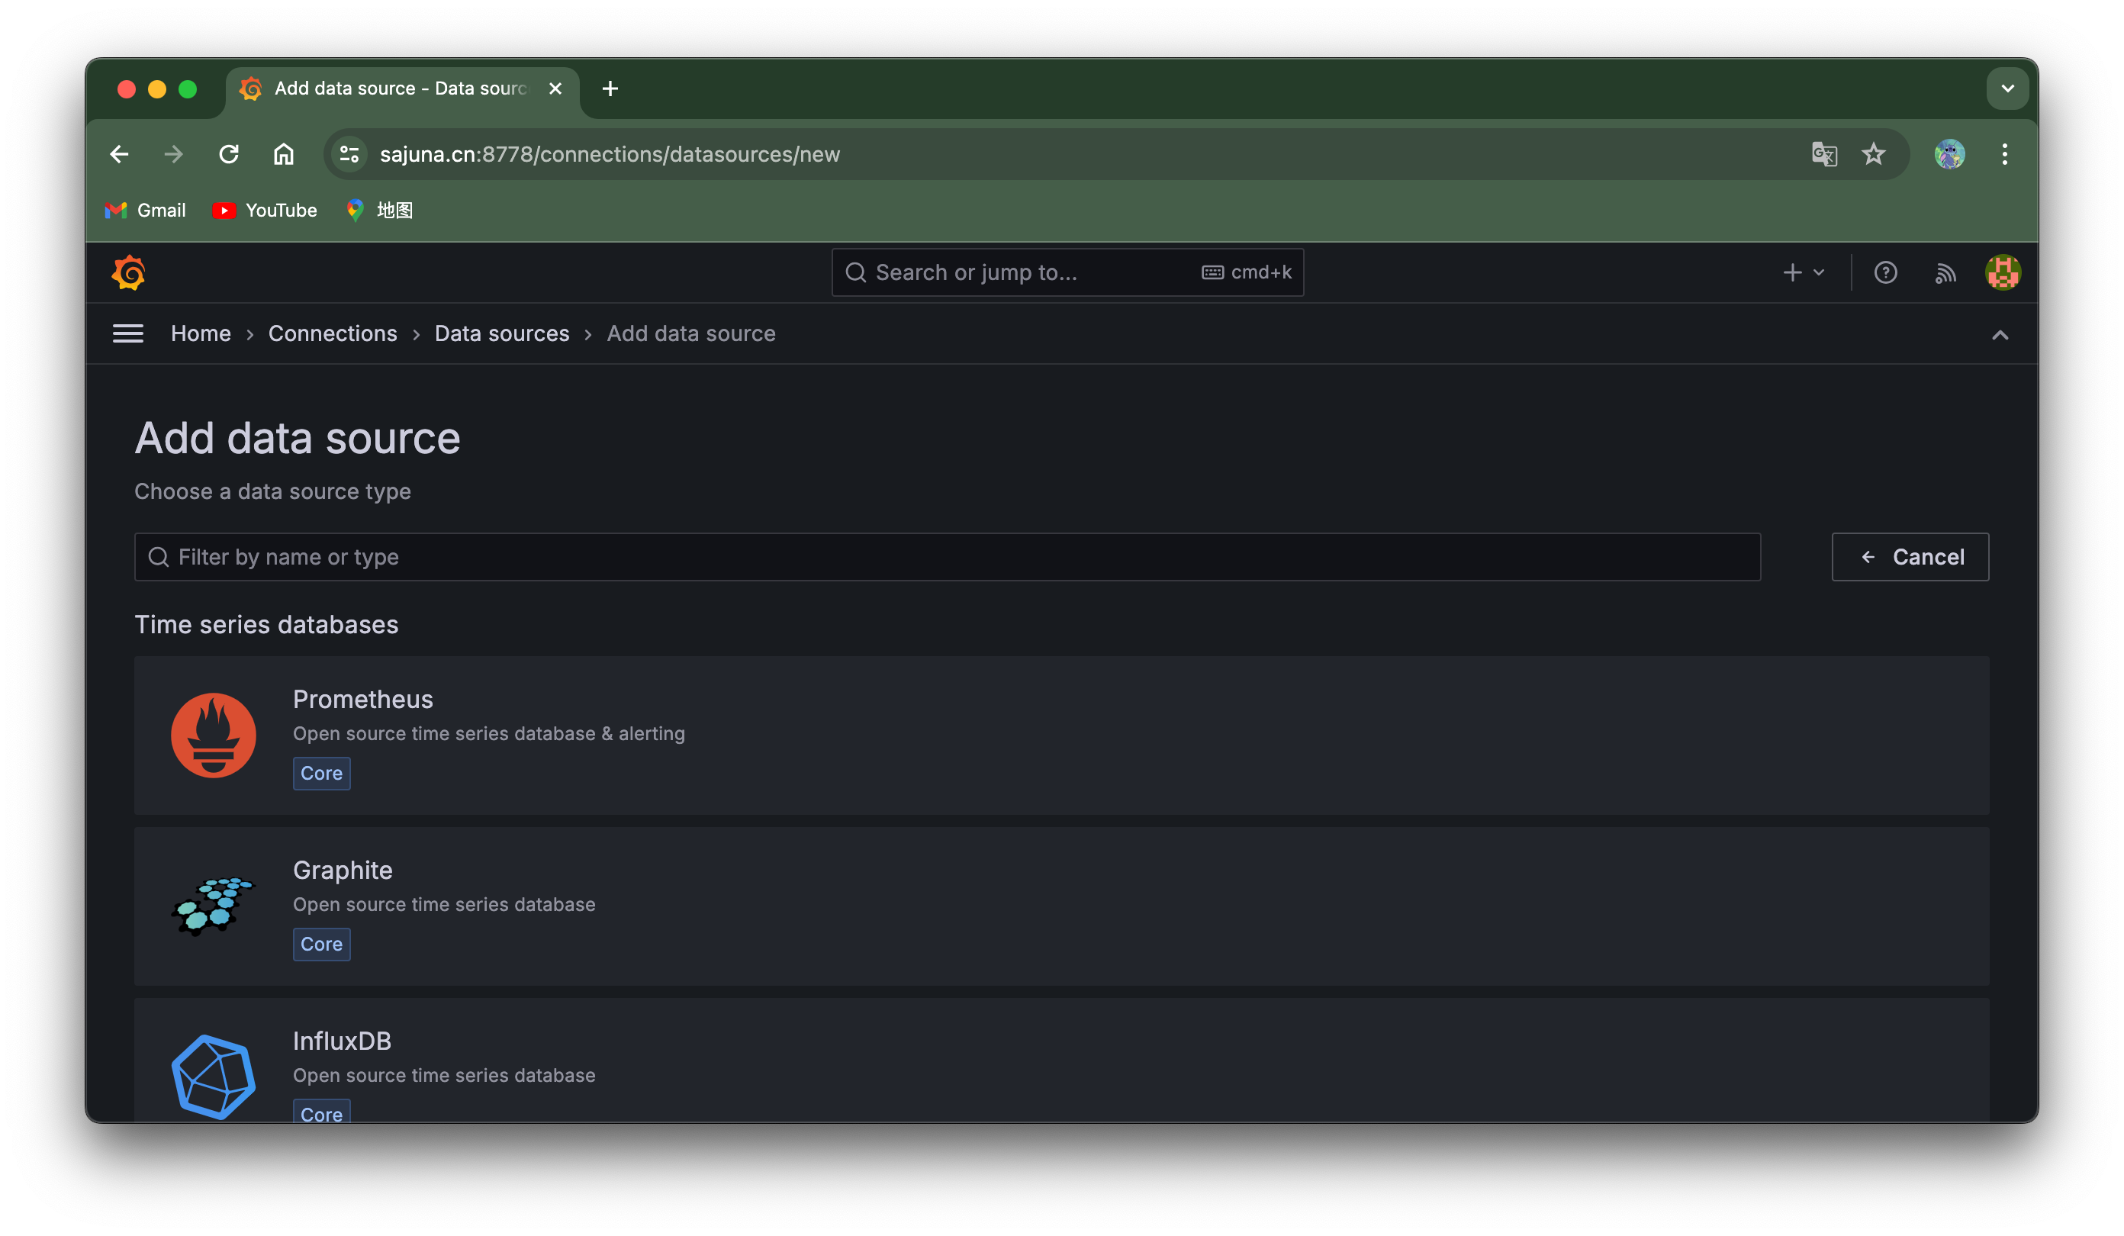Close the Add data source tab
2124x1236 pixels.
pyautogui.click(x=555, y=89)
